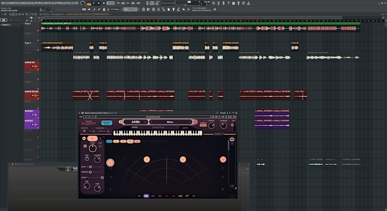Select the rightmost voice puck on the stage

223,160
